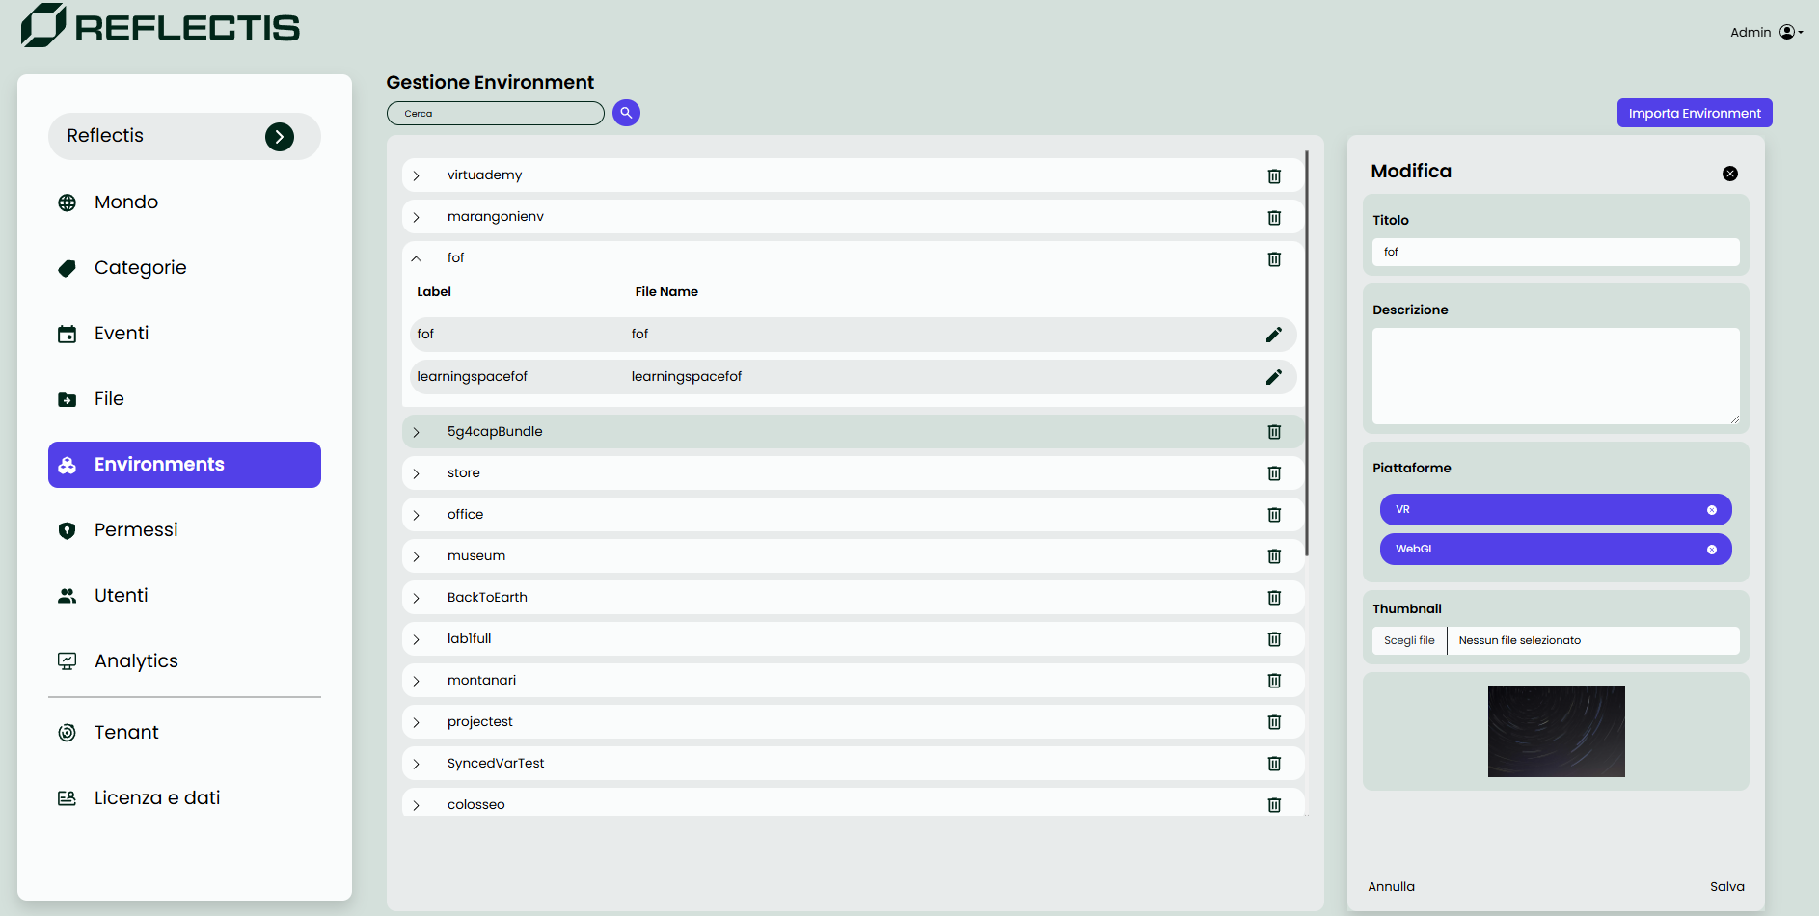Click the Descrizione text area
Viewport: 1819px width, 916px height.
[x=1555, y=376]
